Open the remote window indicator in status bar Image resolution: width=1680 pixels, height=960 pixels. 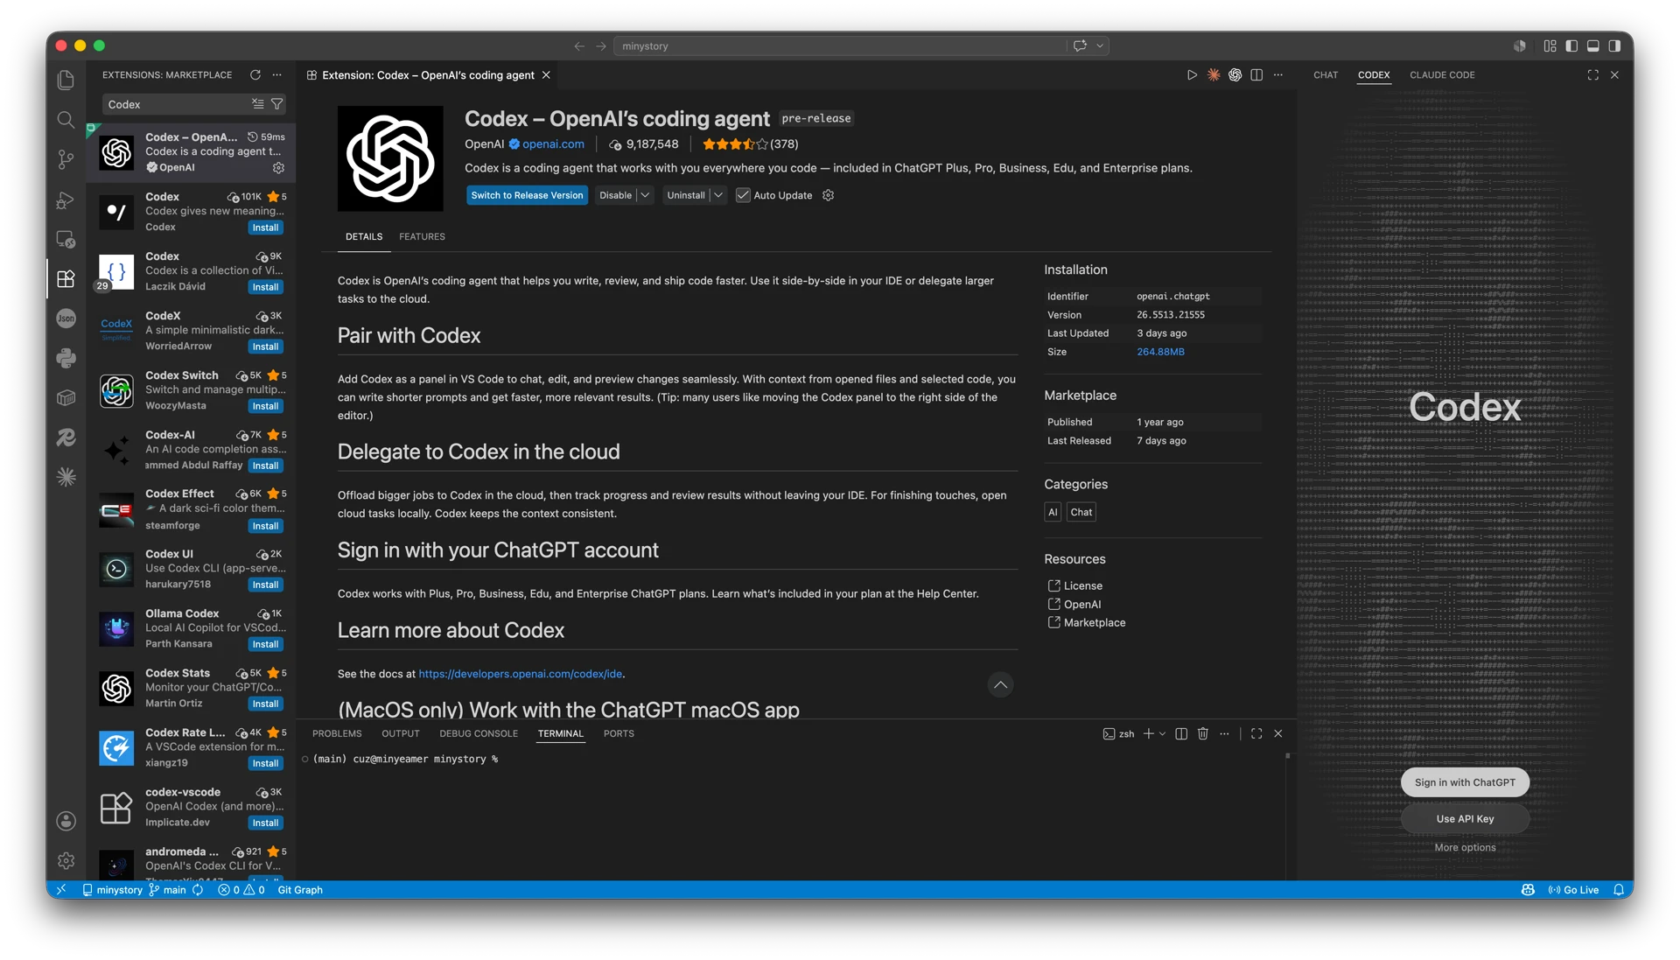coord(61,890)
